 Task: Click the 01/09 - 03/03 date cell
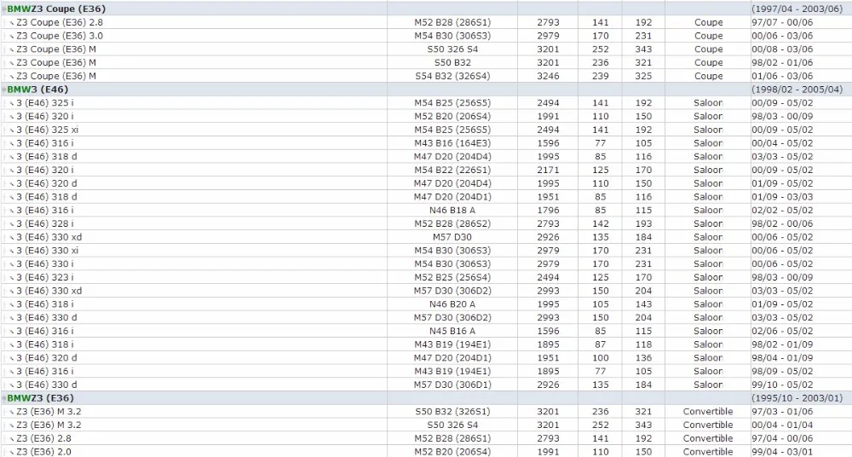782,197
